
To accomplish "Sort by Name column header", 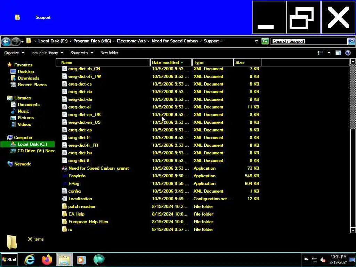I will (x=103, y=63).
